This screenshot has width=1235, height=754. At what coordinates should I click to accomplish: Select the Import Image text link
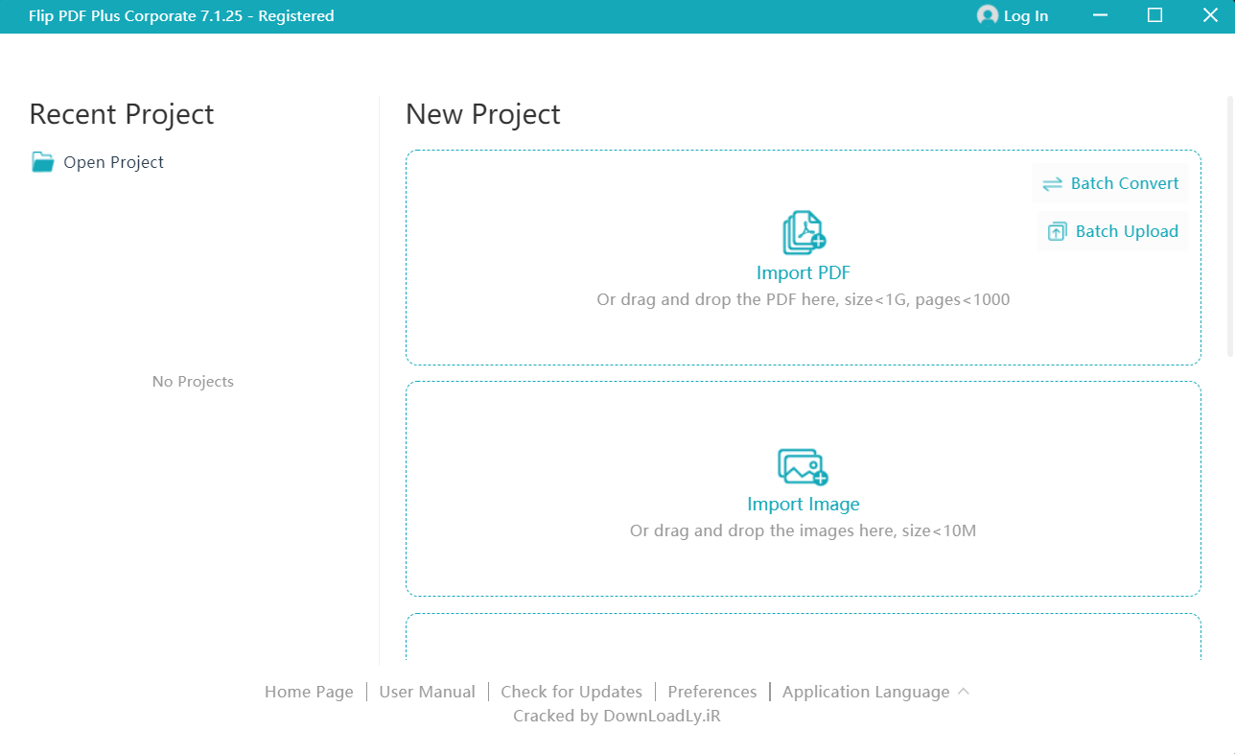pos(804,504)
